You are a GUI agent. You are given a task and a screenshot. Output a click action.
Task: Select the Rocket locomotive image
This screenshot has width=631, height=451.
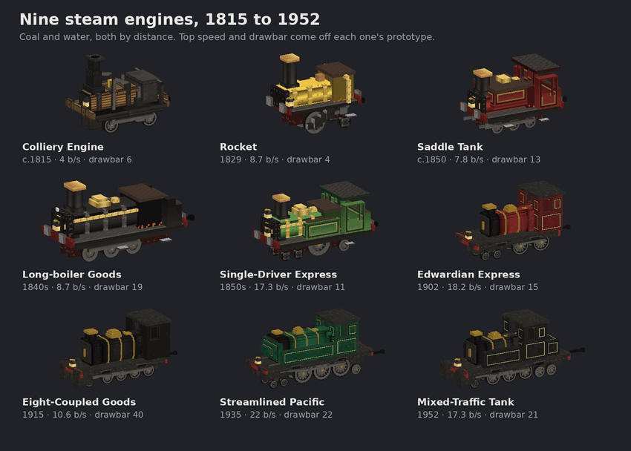[x=315, y=93]
